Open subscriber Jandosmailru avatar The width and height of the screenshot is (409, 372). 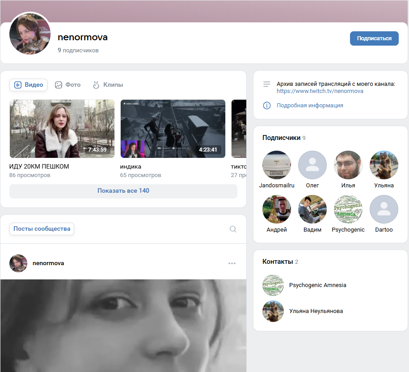(x=277, y=165)
